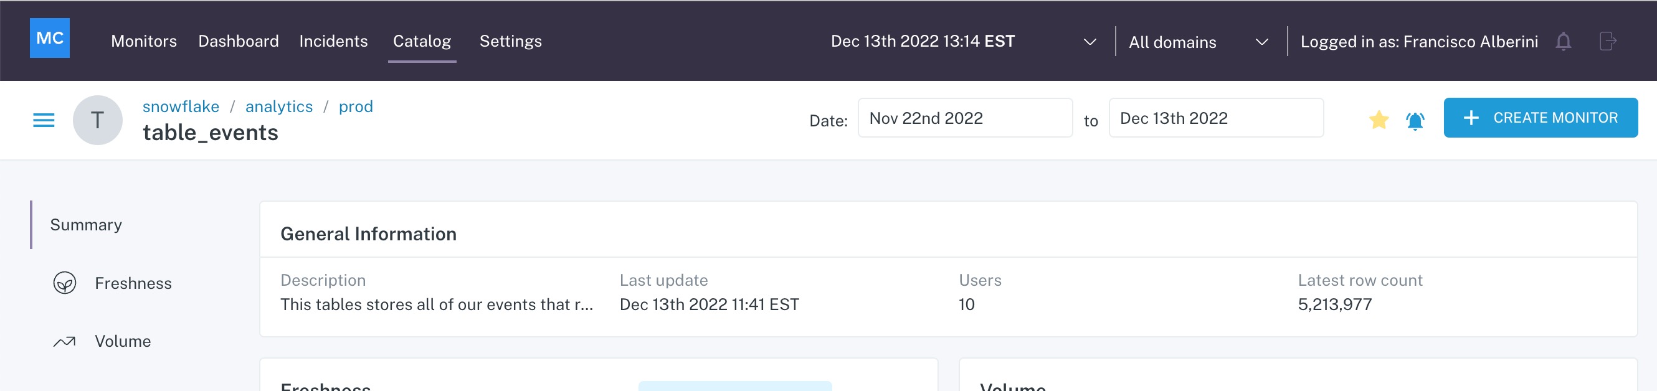Toggle the blue alert bell subscription
1657x391 pixels.
coord(1415,120)
